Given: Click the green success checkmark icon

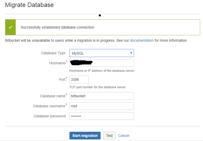Looking at the screenshot, I should pos(11,27).
